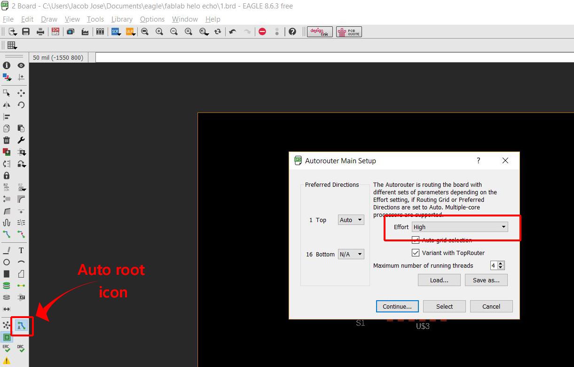The height and width of the screenshot is (367, 574).
Task: Select the Copy tool
Action: (7, 128)
